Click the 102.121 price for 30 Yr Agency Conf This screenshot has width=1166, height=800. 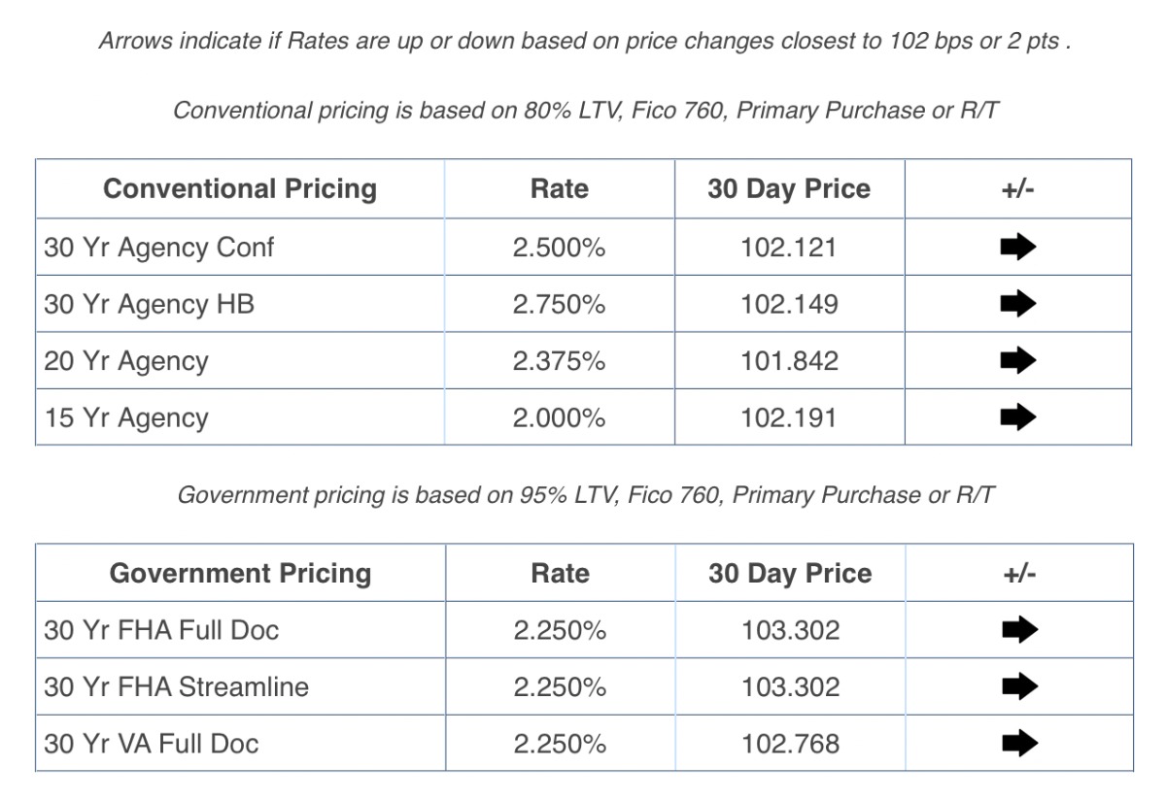tap(788, 248)
